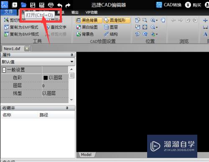Switch to the VIP功能 ribbon tab

tap(92, 12)
